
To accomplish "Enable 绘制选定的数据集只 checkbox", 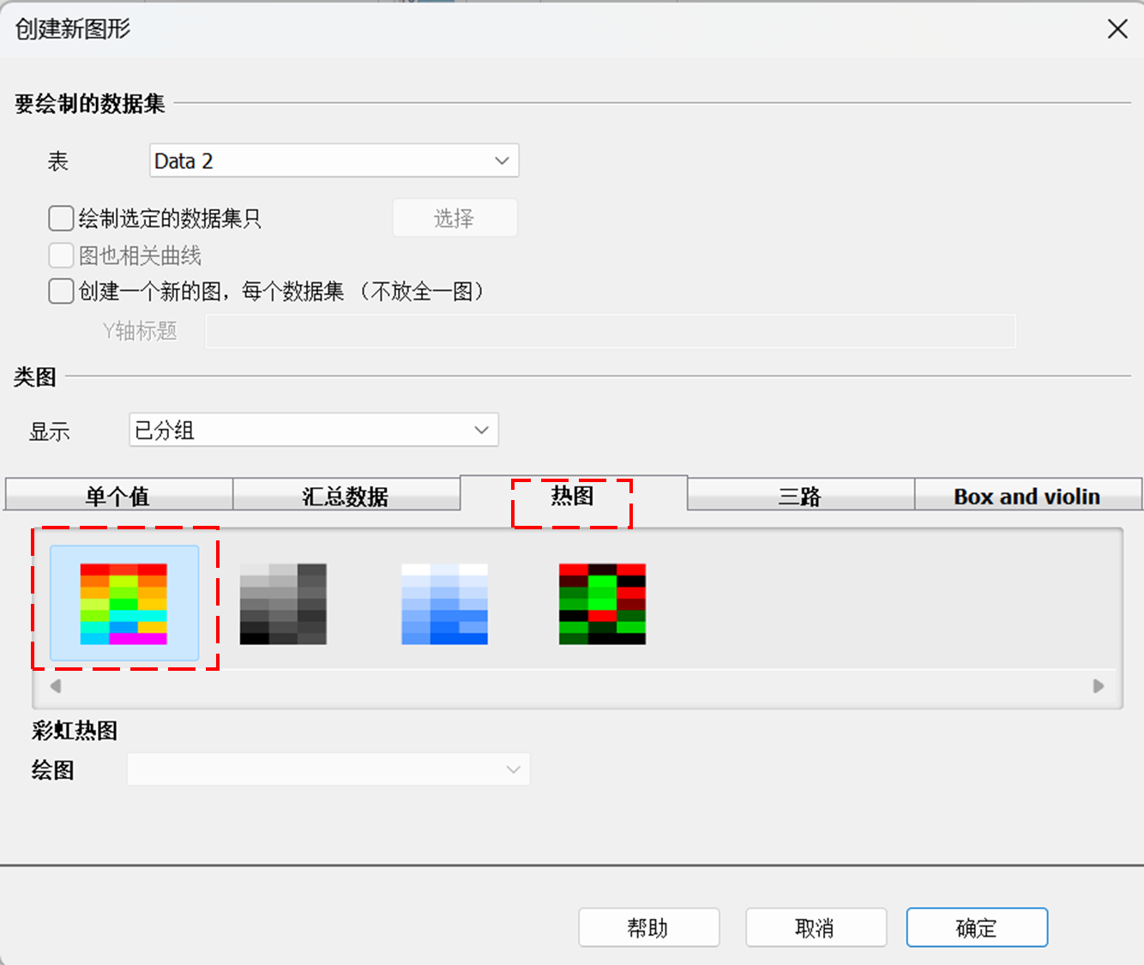I will tap(61, 219).
